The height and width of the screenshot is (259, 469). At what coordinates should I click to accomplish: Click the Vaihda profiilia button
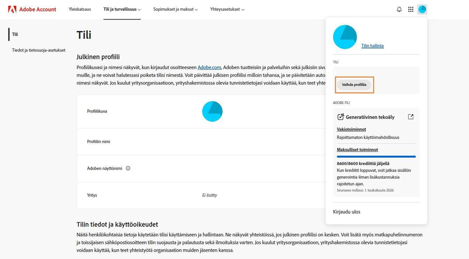coord(354,84)
